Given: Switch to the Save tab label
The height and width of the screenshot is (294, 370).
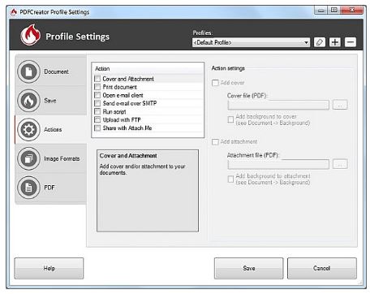Looking at the screenshot, I should click(x=50, y=101).
